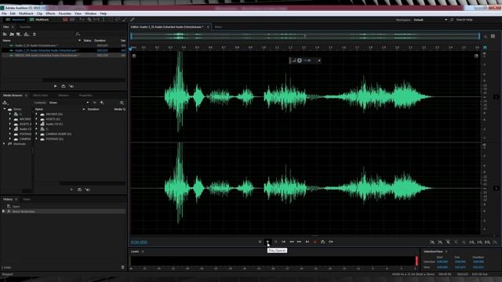The image size is (502, 282).
Task: Click trash icon in Files panel toolbar
Action: tap(35, 34)
